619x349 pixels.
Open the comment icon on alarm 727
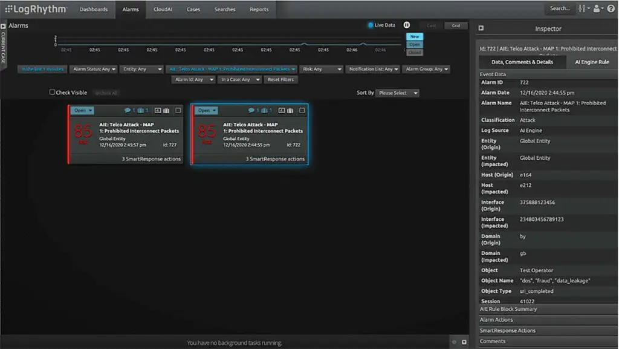pyautogui.click(x=129, y=110)
